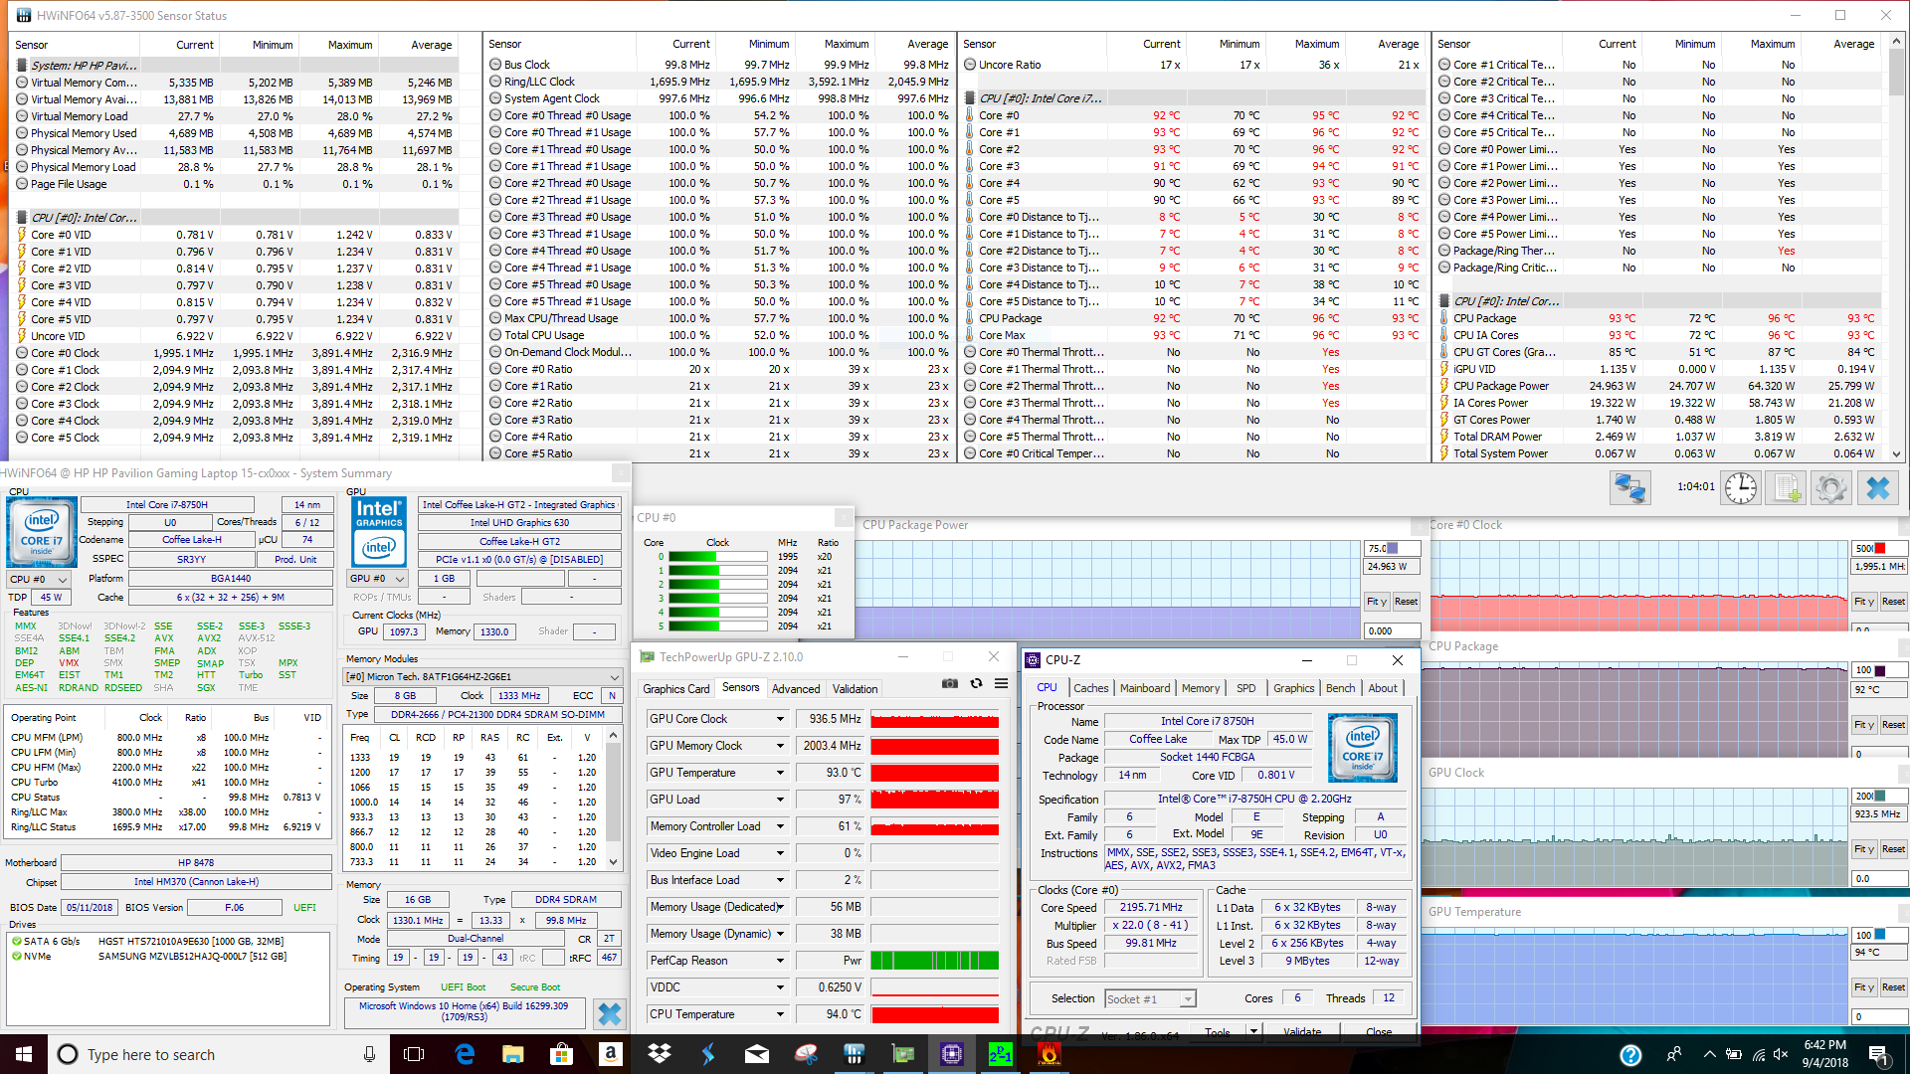Click Reset button for CPU Package graph

click(x=1893, y=725)
